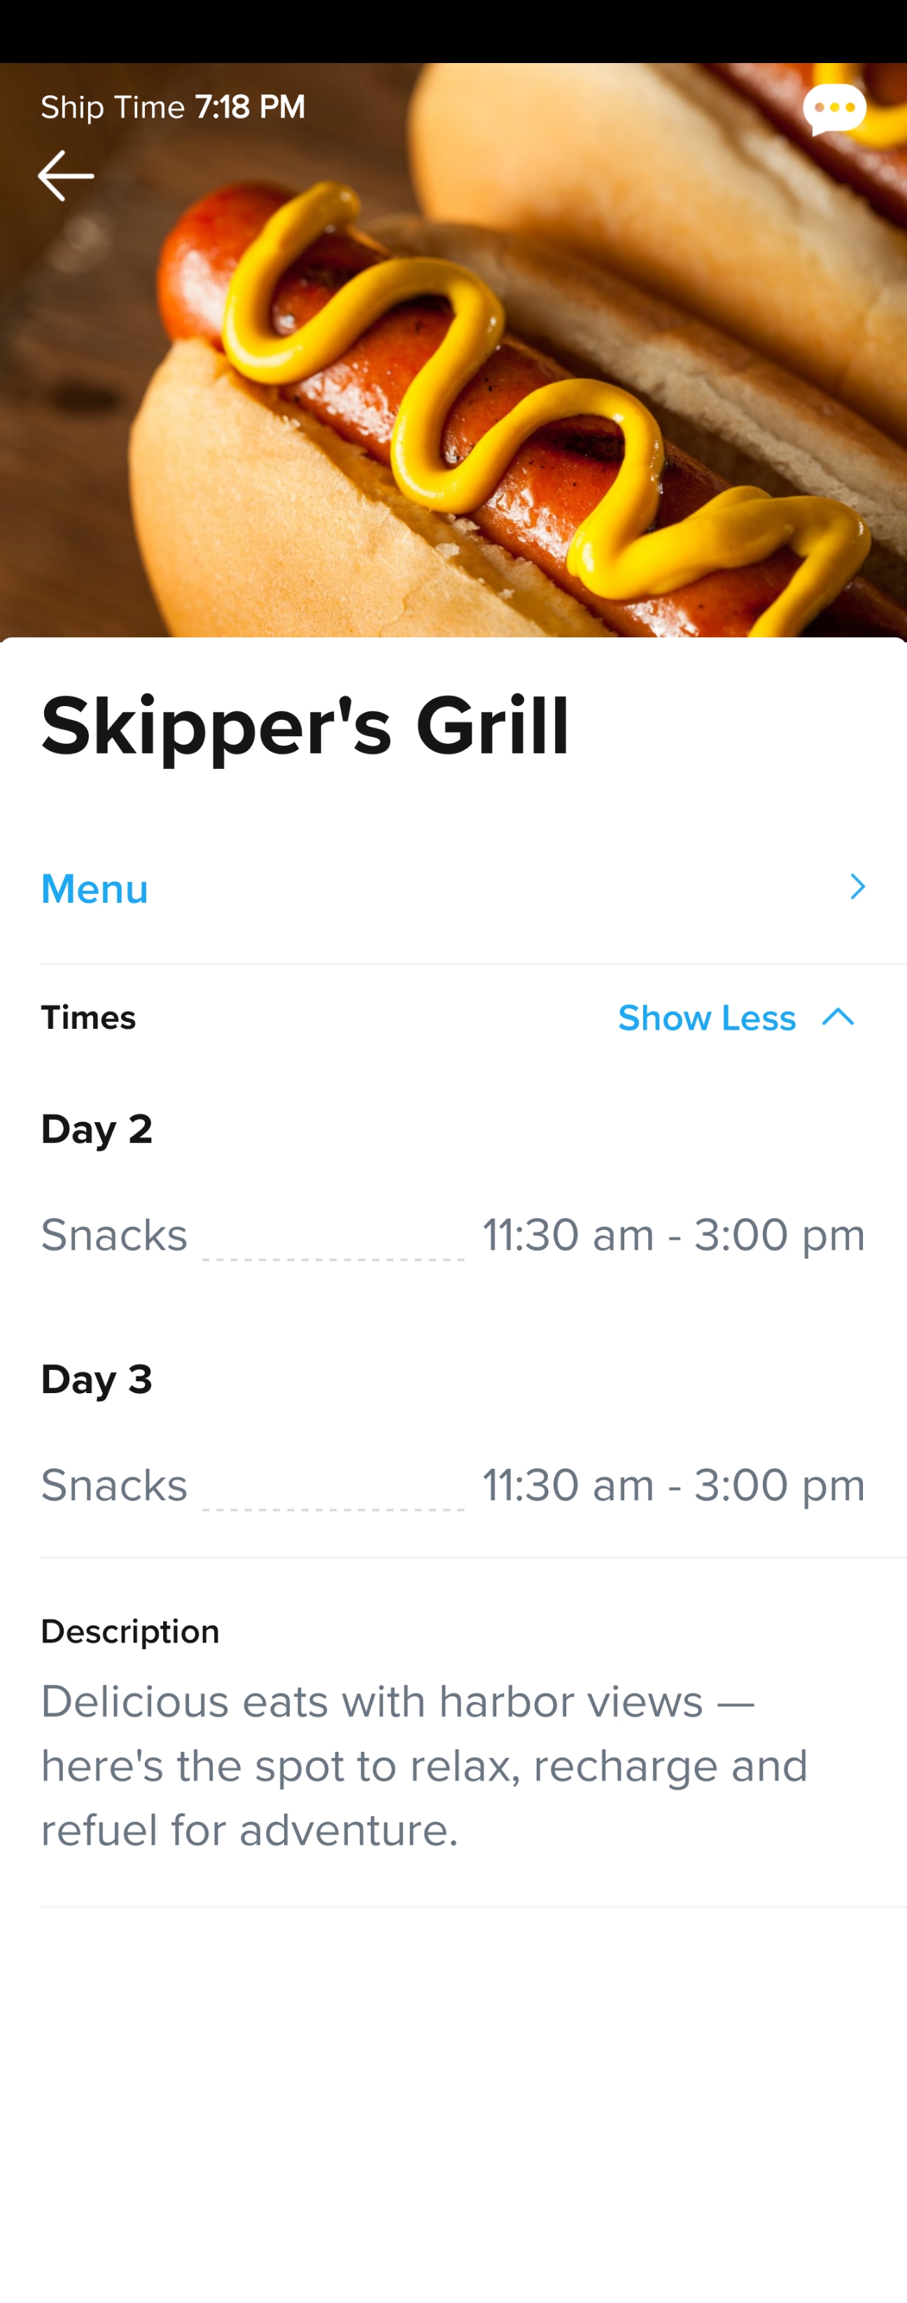The width and height of the screenshot is (907, 2303).
Task: Tap the Ship Time 7:18 PM label
Action: (174, 107)
